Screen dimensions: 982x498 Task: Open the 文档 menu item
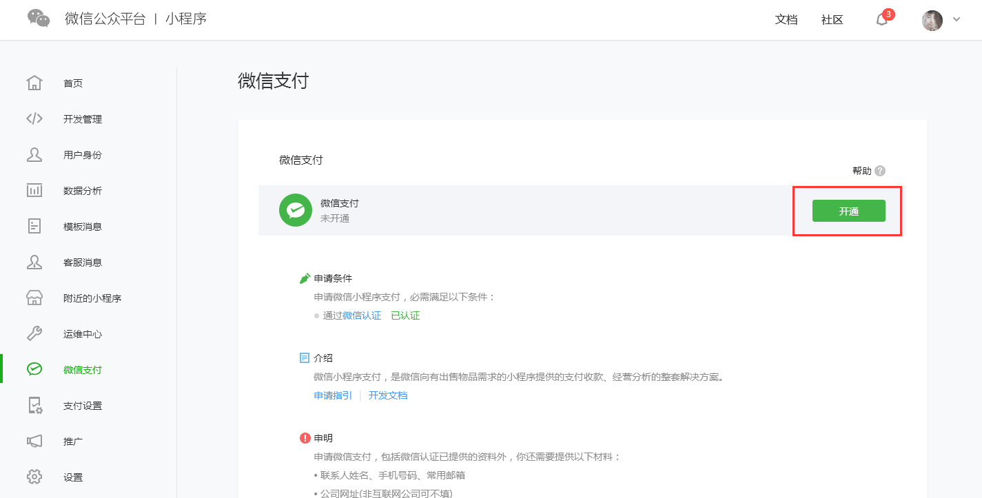[786, 20]
